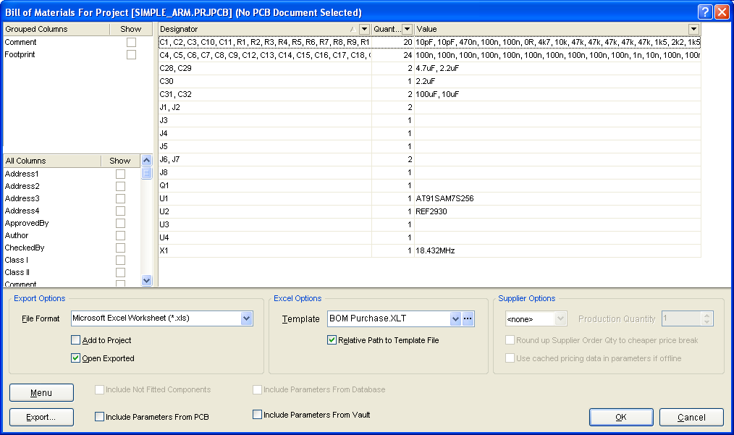Click the Export... button
Screen dimensions: 734x435
(42, 417)
